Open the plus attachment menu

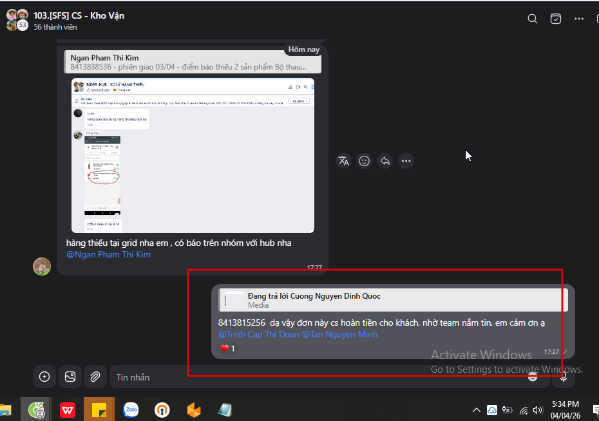[44, 377]
